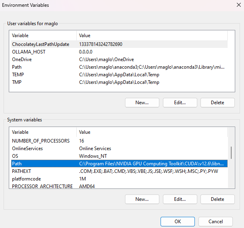Click New under user variables for maglo
The width and height of the screenshot is (244, 228).
[x=142, y=103]
